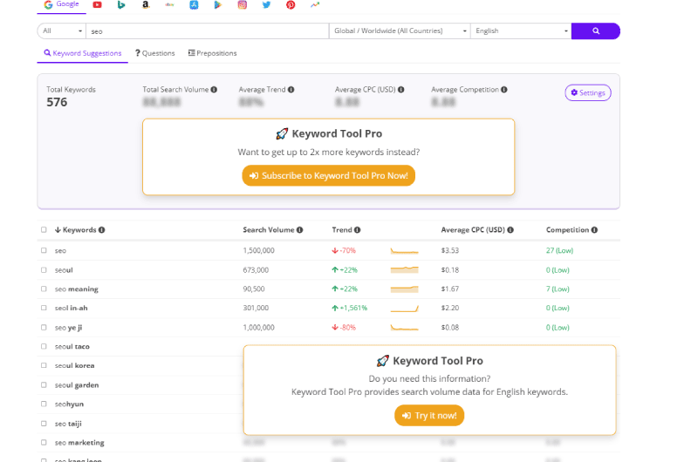Click the info icon beside Average CPC summary
Viewport: 698px width, 462px height.
click(x=401, y=90)
